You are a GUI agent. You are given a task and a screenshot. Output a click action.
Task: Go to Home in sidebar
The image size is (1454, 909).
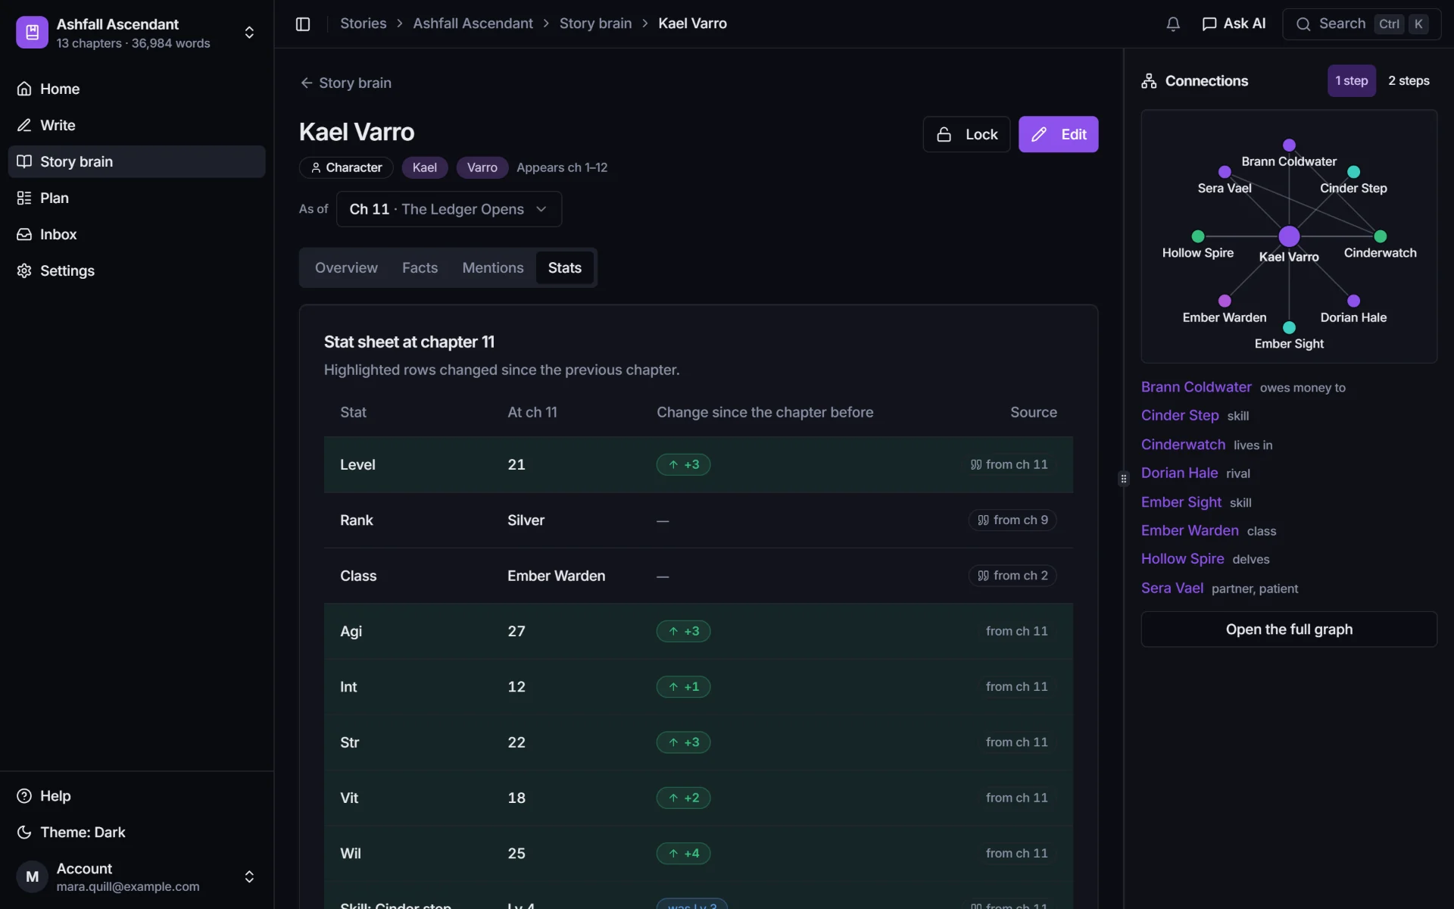click(x=136, y=89)
